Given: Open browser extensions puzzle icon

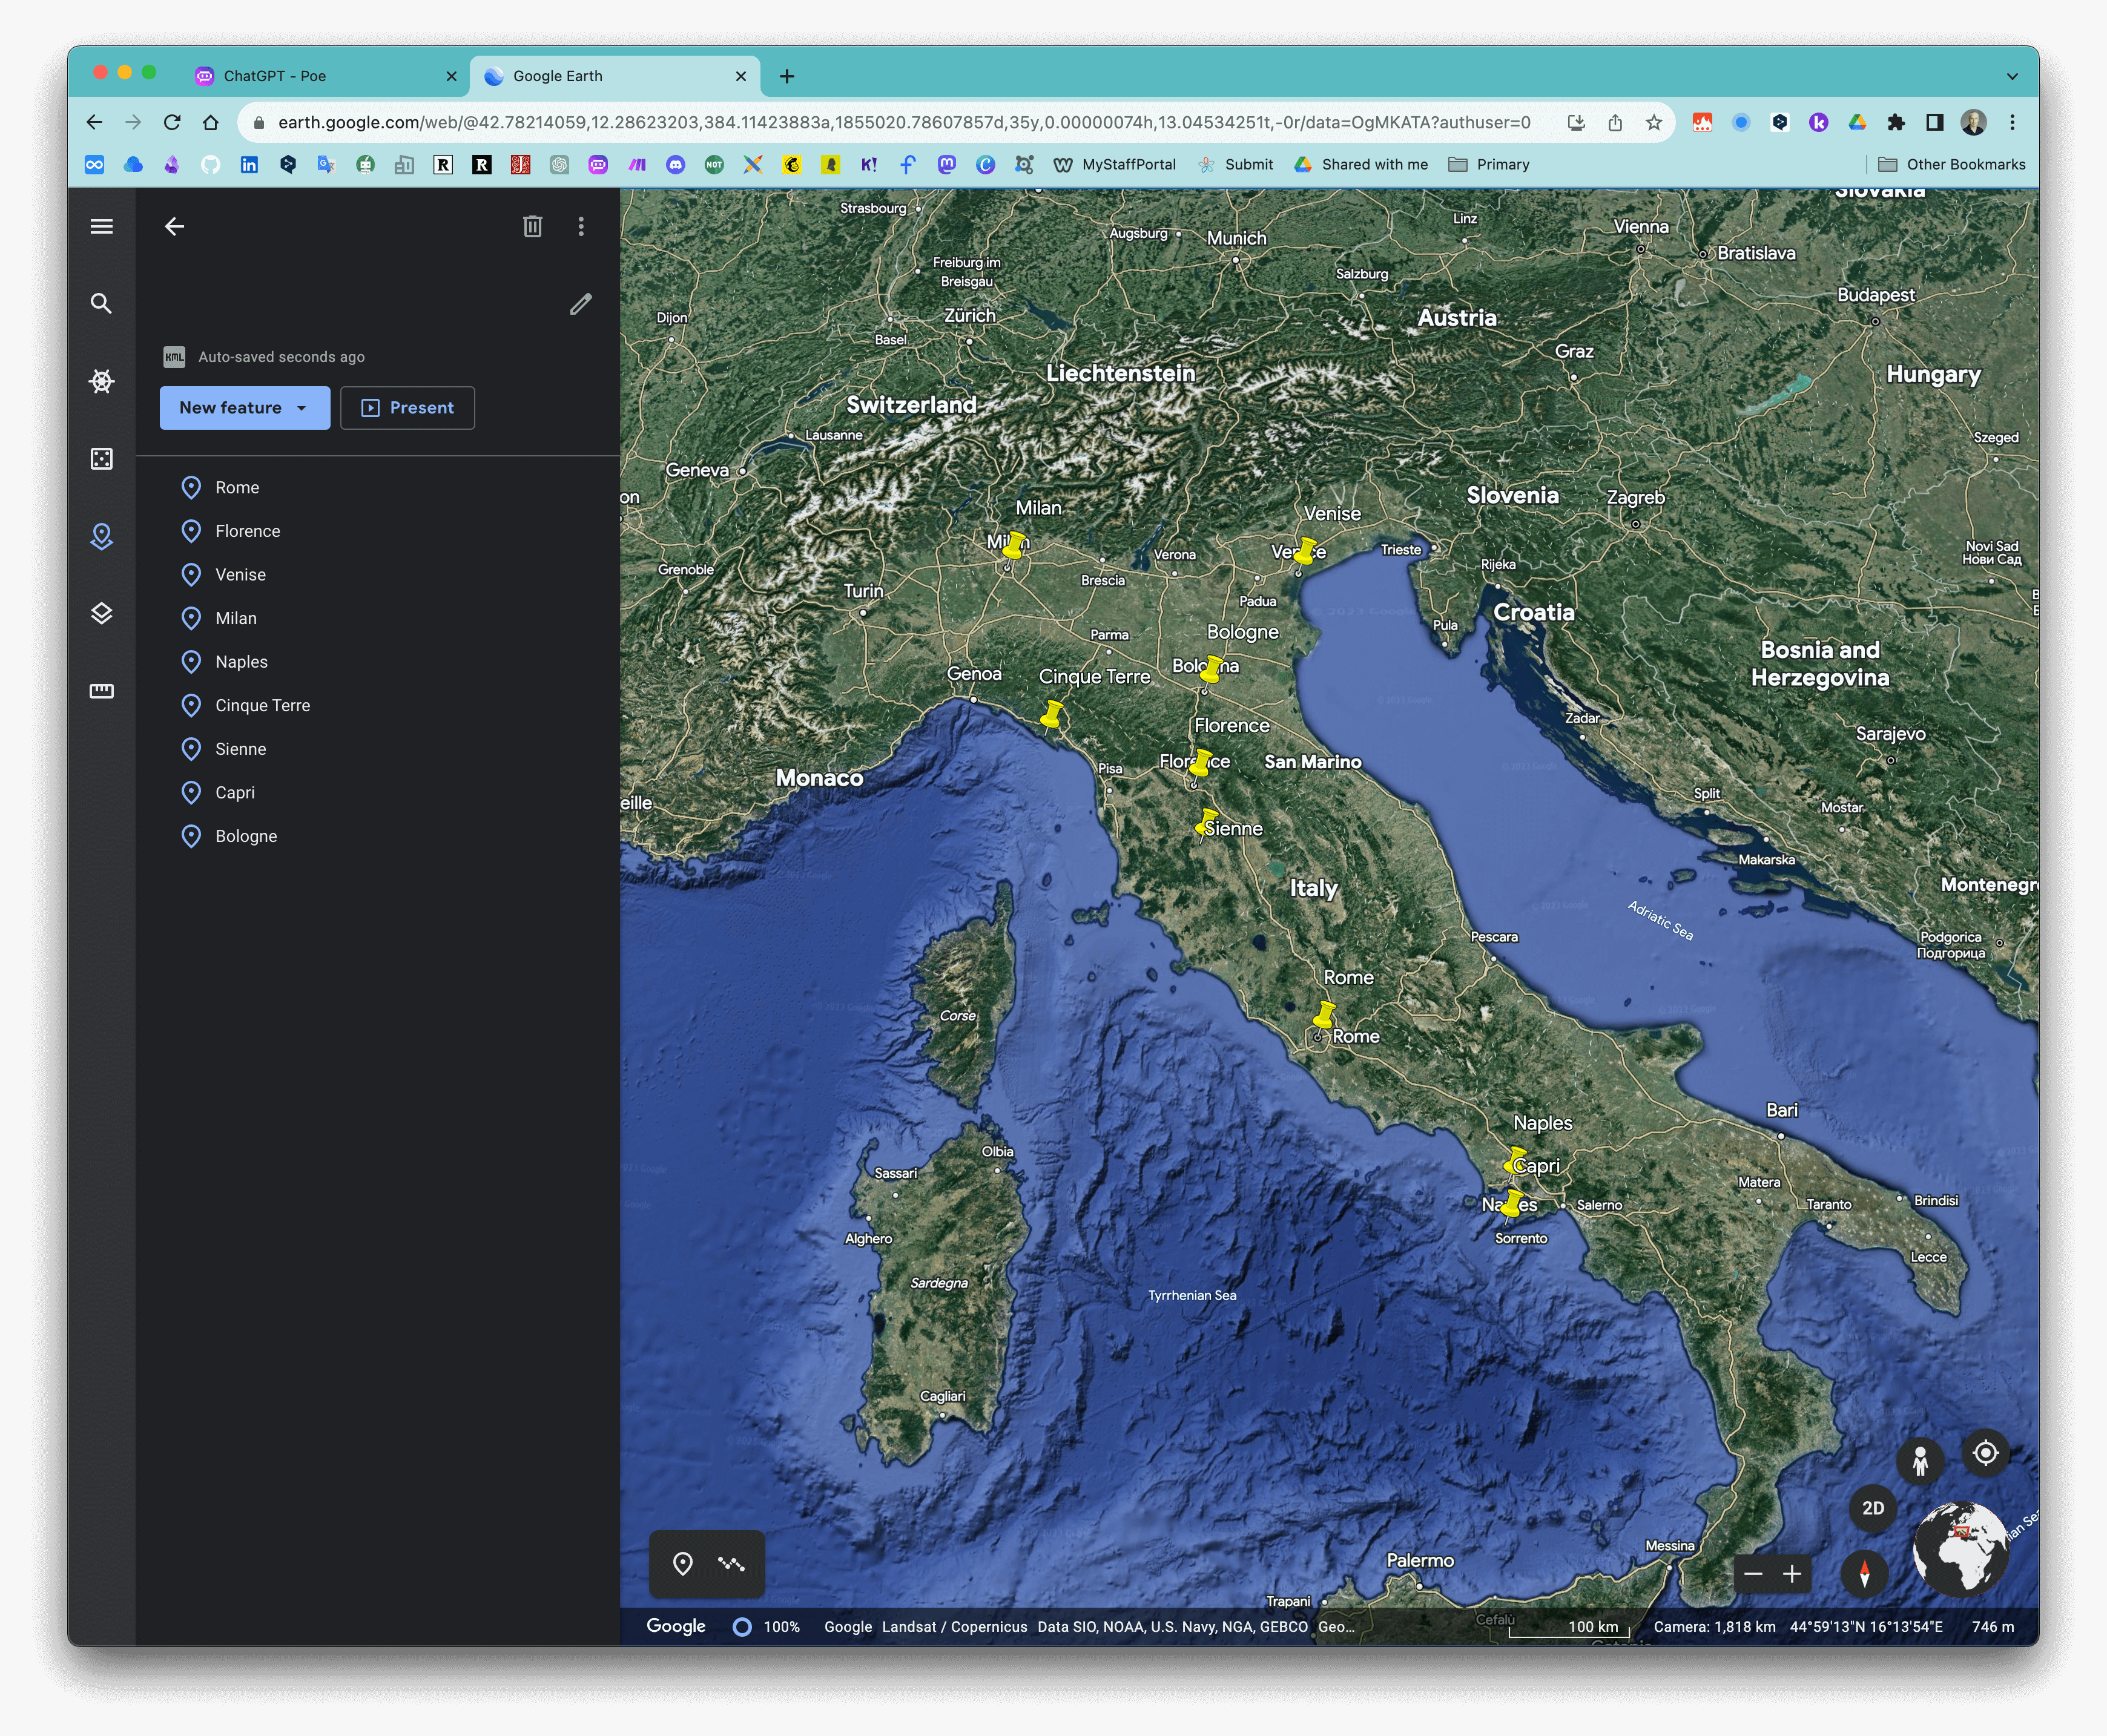Looking at the screenshot, I should (x=1896, y=122).
